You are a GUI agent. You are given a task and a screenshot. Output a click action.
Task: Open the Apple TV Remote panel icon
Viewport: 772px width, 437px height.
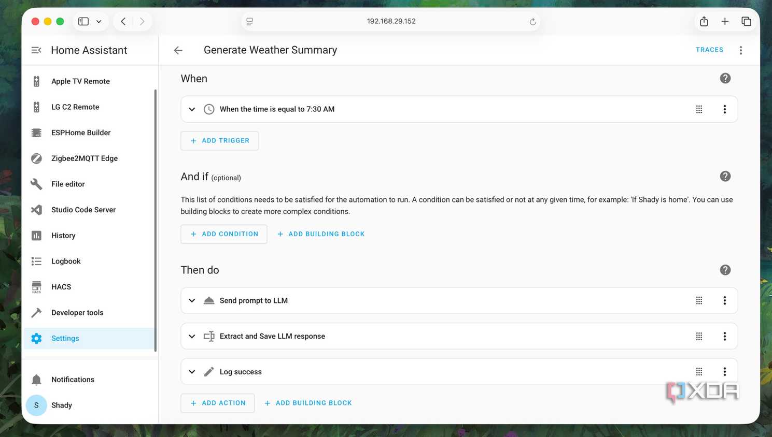tap(36, 81)
